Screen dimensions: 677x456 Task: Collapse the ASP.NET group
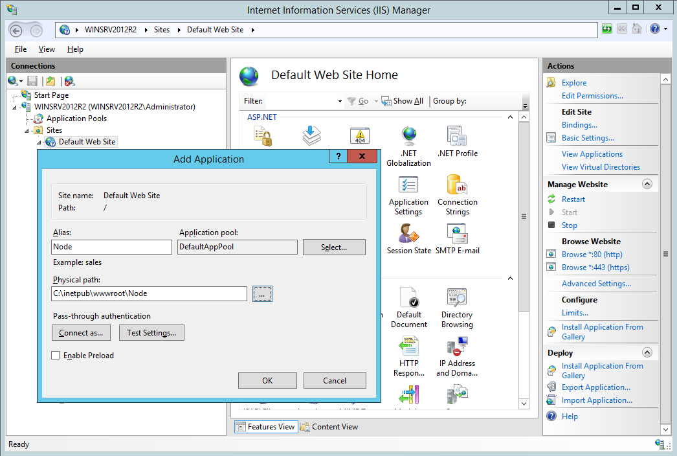pyautogui.click(x=510, y=117)
